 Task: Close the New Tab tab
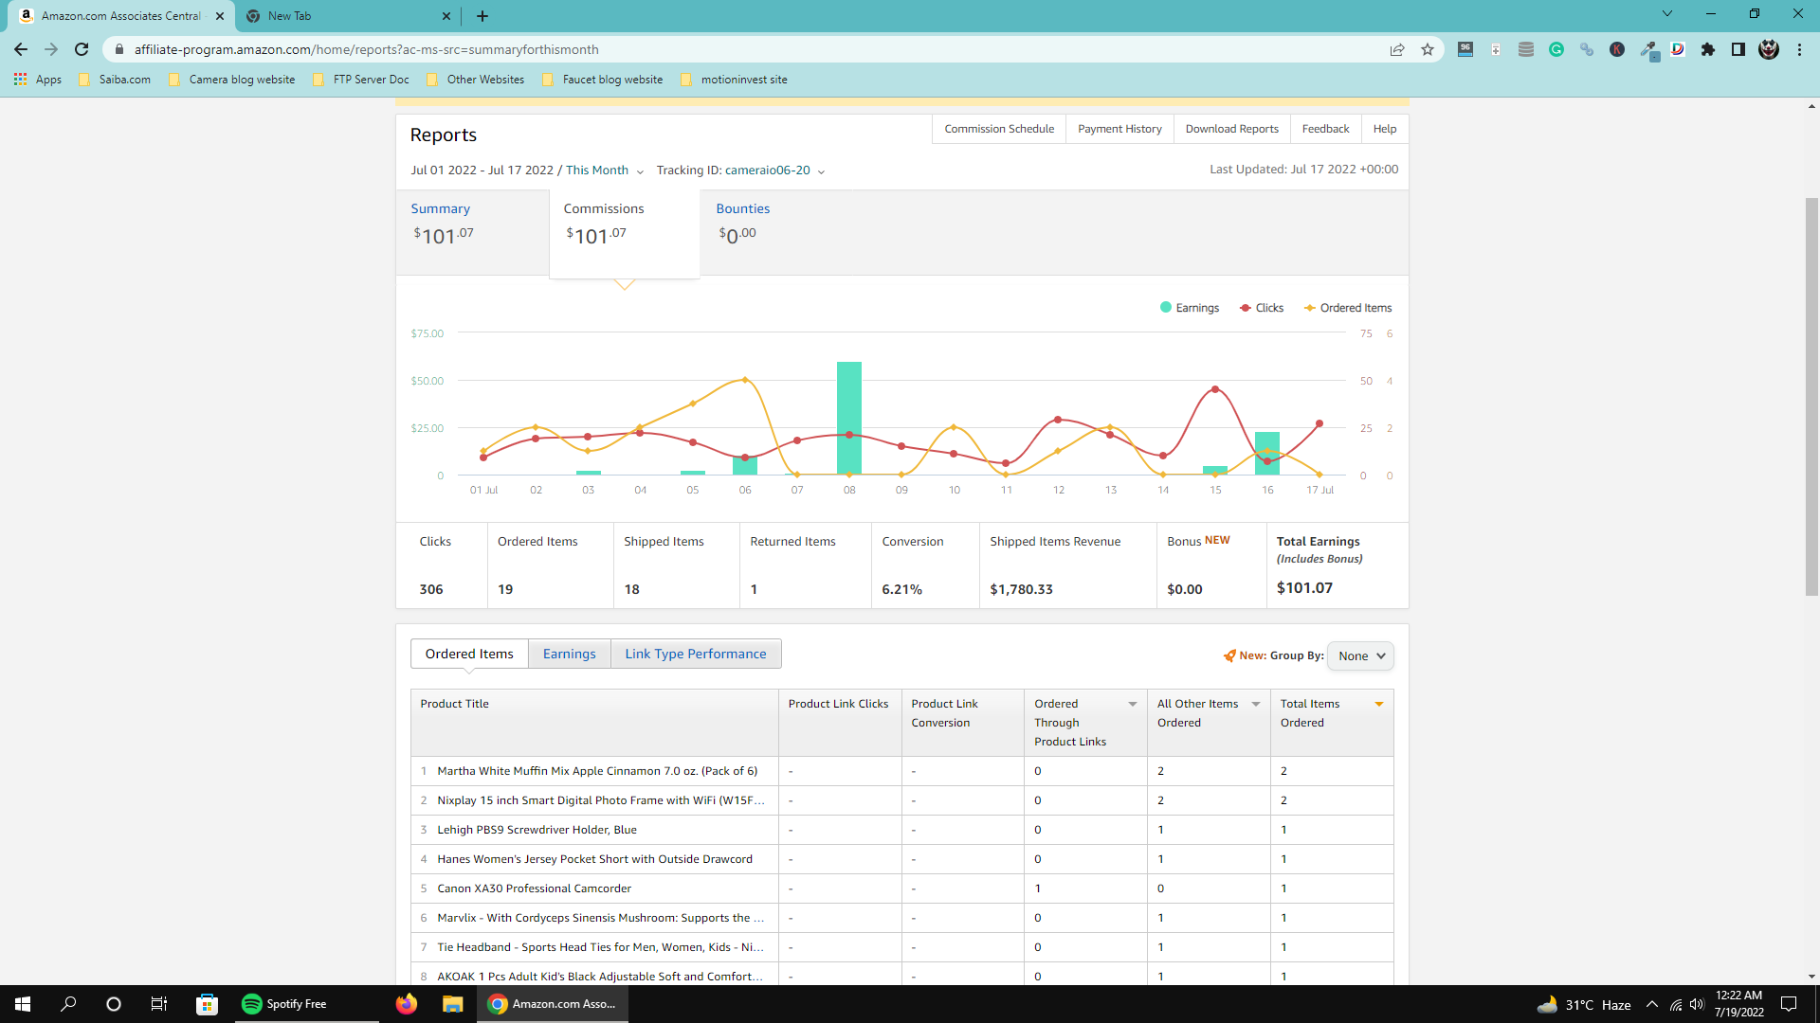point(446,16)
